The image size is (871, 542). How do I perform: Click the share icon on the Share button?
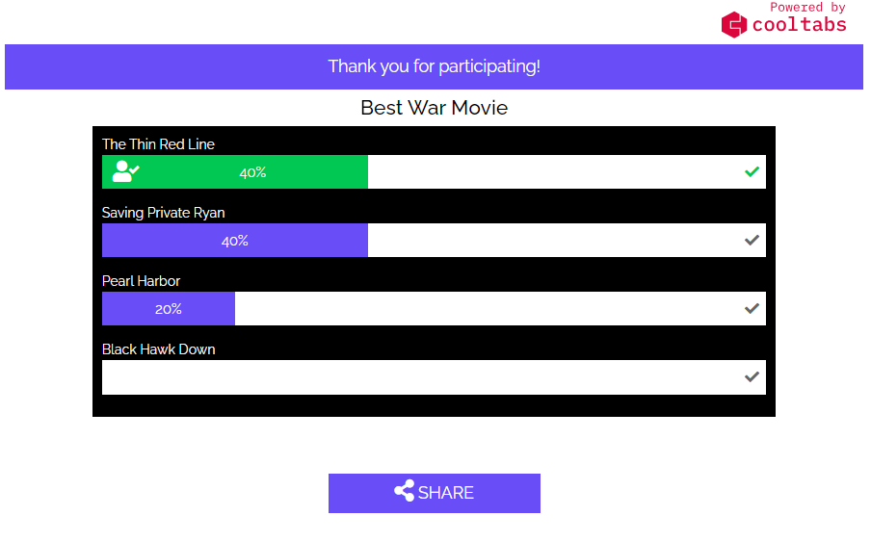(405, 491)
